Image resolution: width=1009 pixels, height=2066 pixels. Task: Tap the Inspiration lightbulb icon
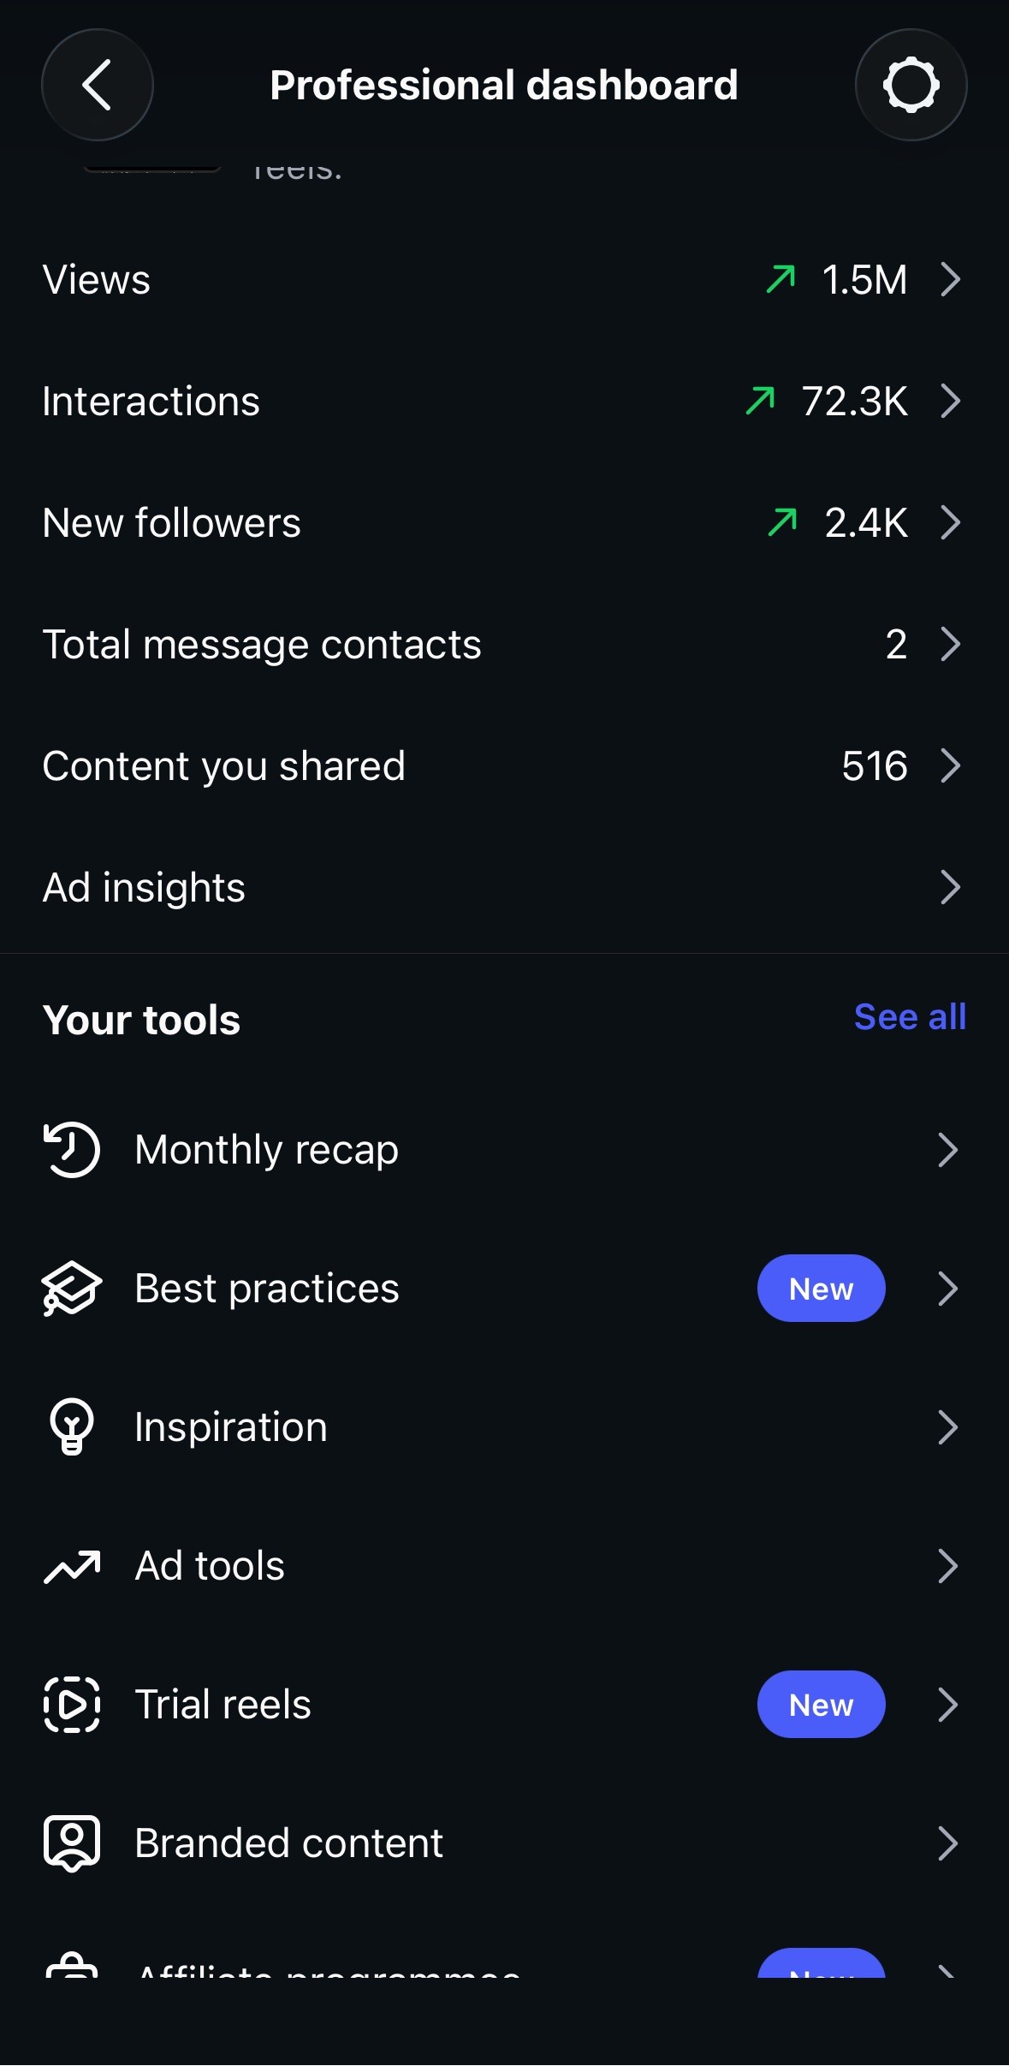click(x=72, y=1427)
